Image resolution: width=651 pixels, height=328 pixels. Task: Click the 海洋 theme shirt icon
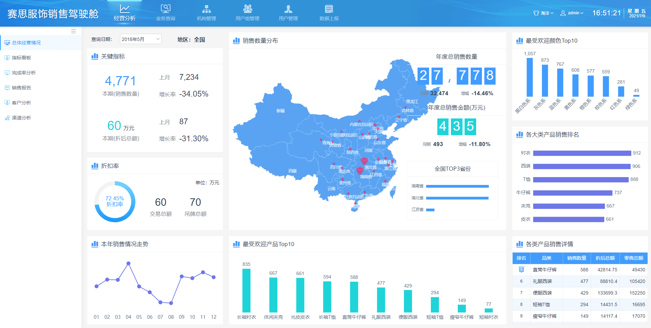click(536, 13)
